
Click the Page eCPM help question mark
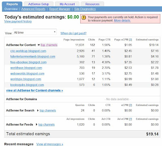click(x=130, y=40)
